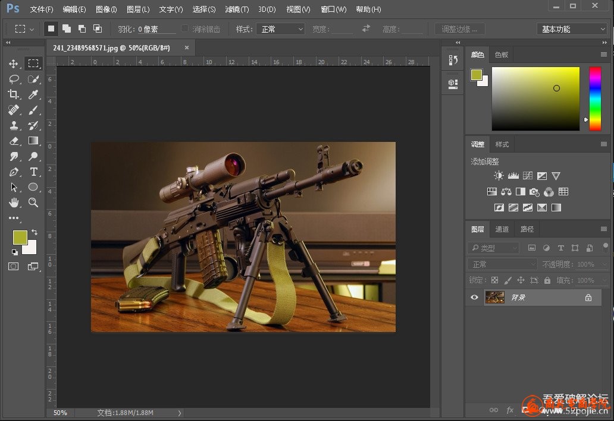
Task: Click the foreground color swatch in toolbox
Action: (20, 238)
